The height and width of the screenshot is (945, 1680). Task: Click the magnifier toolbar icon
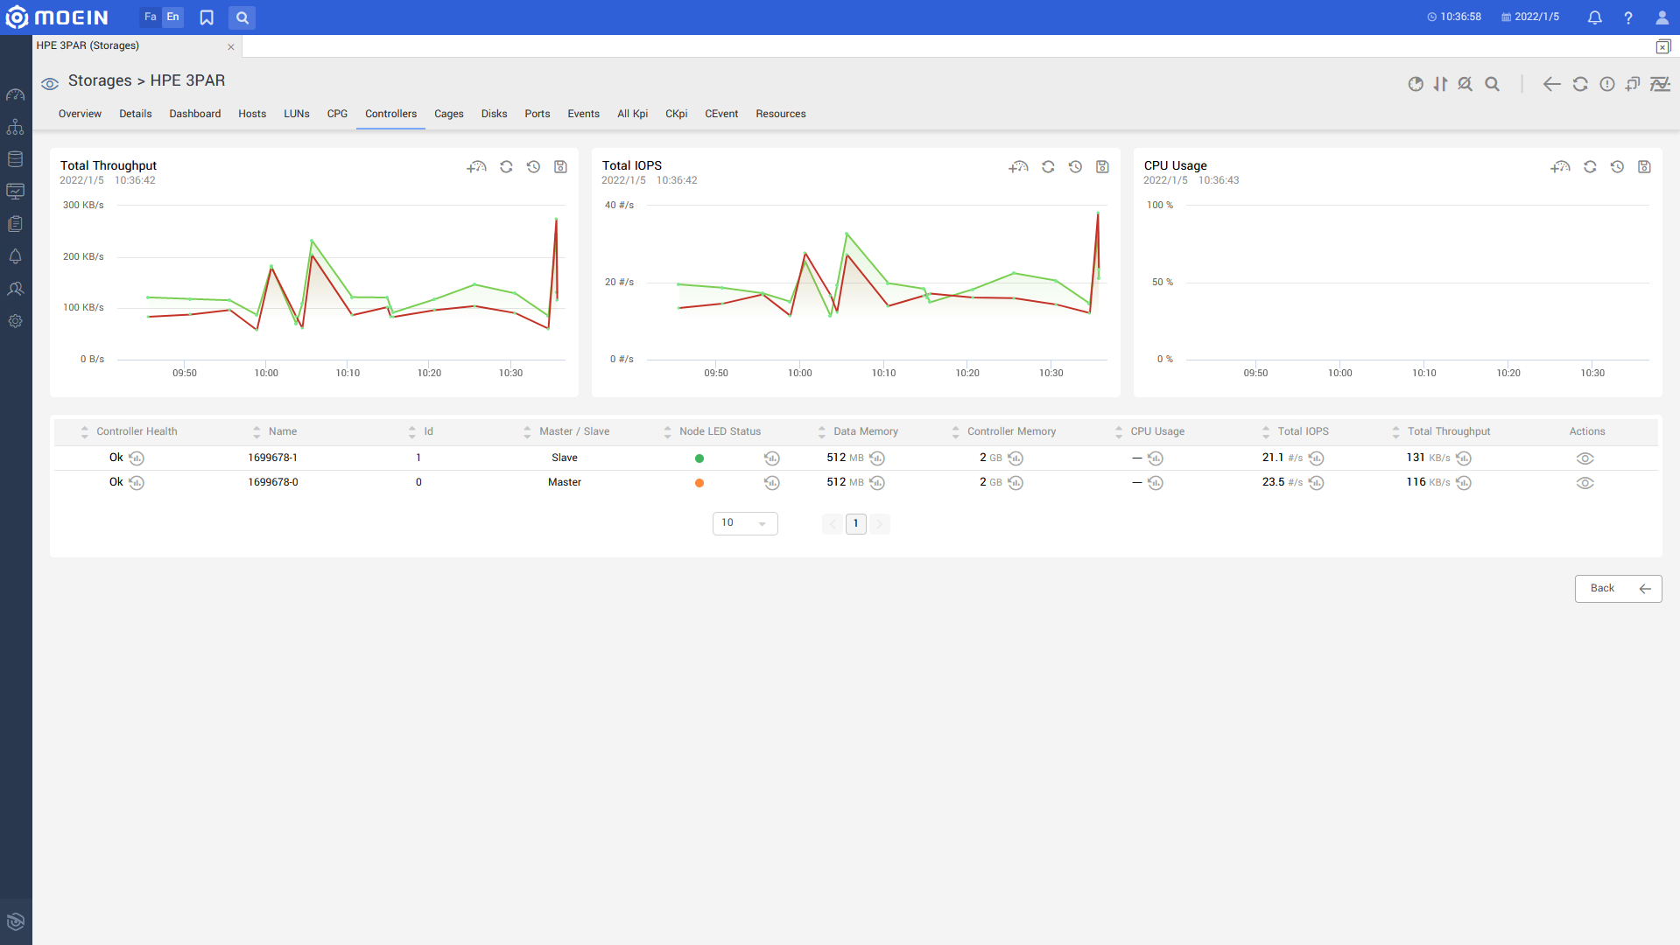1493,84
